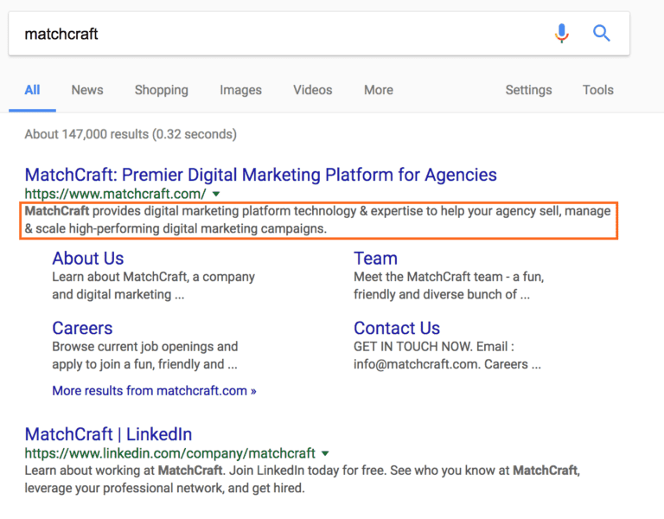664x519 pixels.
Task: Open the About Us sitelink
Action: pyautogui.click(x=88, y=258)
